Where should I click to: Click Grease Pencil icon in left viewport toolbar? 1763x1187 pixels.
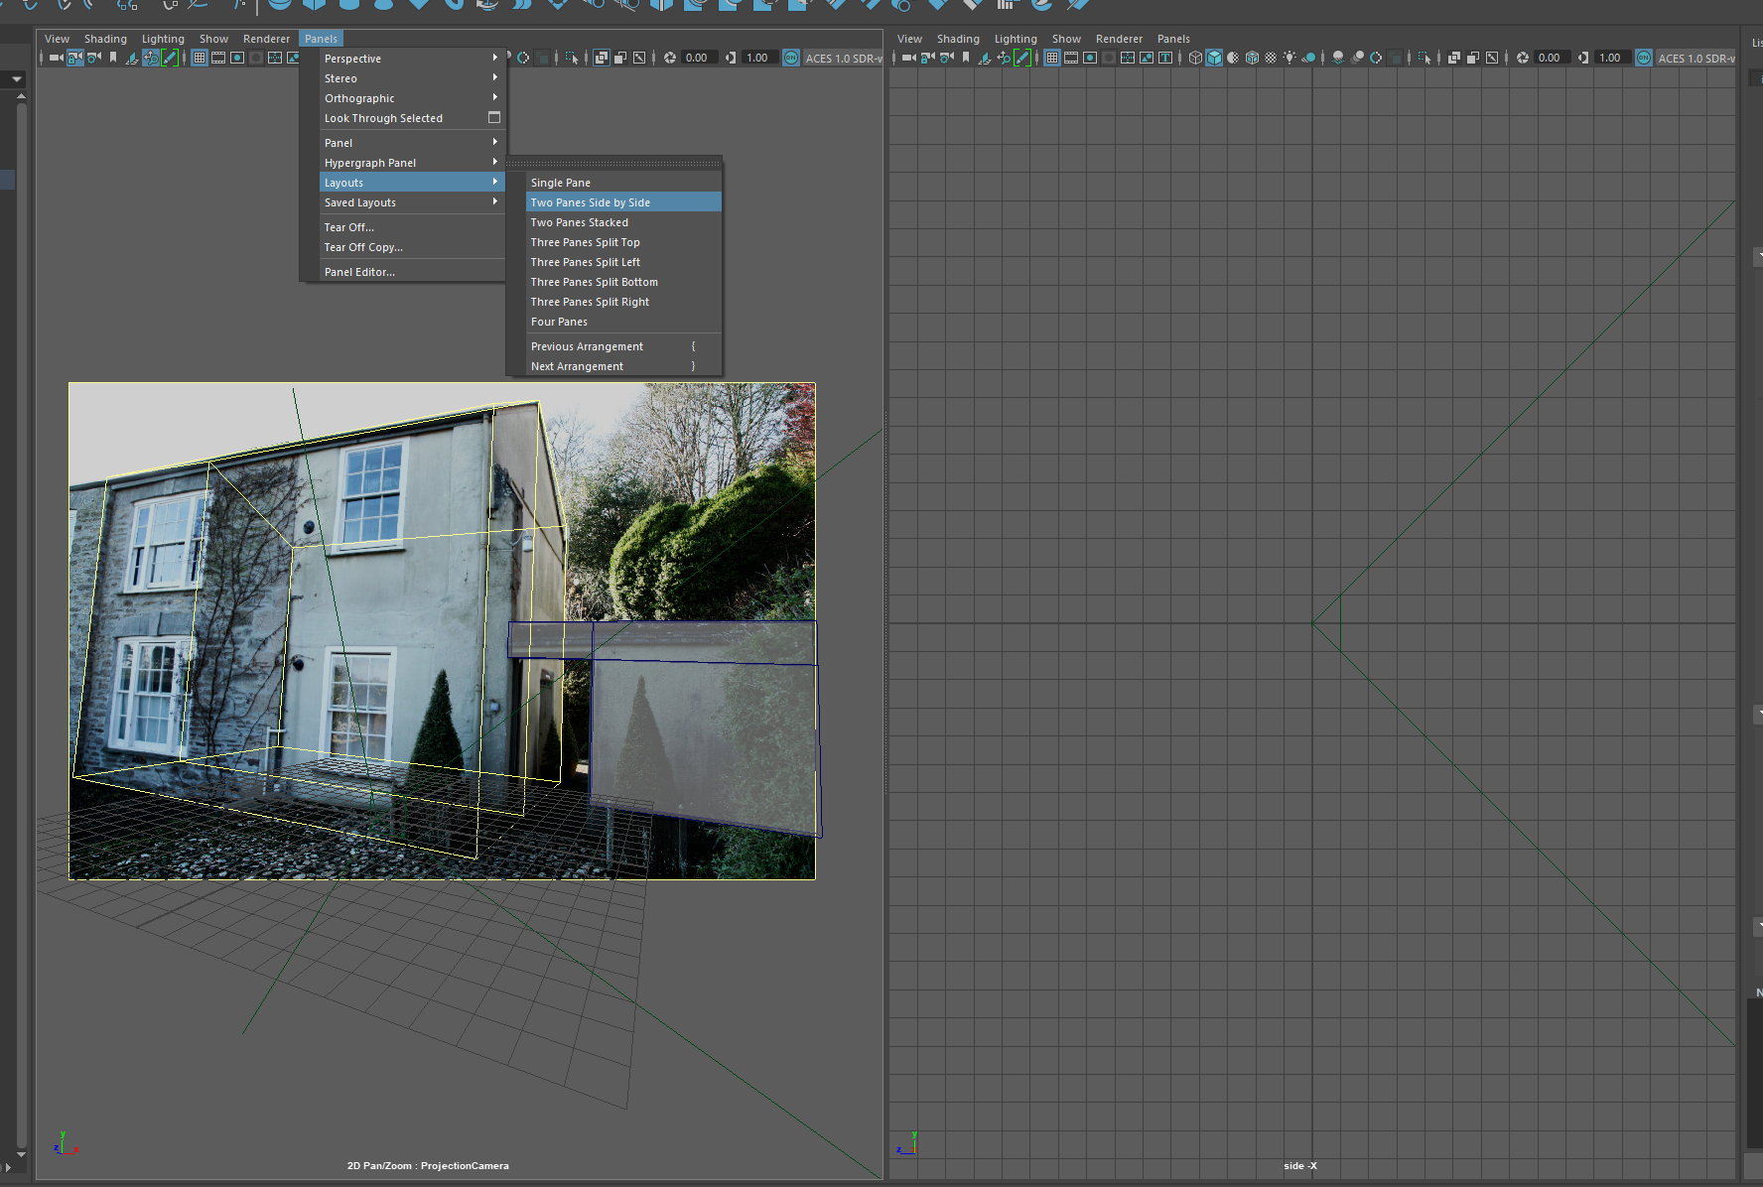click(x=170, y=58)
